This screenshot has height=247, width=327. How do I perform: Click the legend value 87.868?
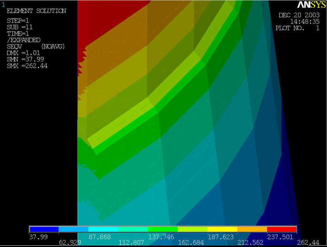(x=100, y=237)
